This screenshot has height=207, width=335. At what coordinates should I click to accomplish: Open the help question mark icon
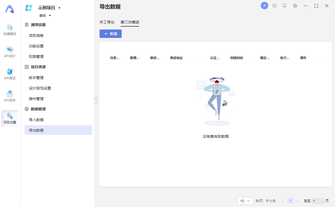(275, 6)
